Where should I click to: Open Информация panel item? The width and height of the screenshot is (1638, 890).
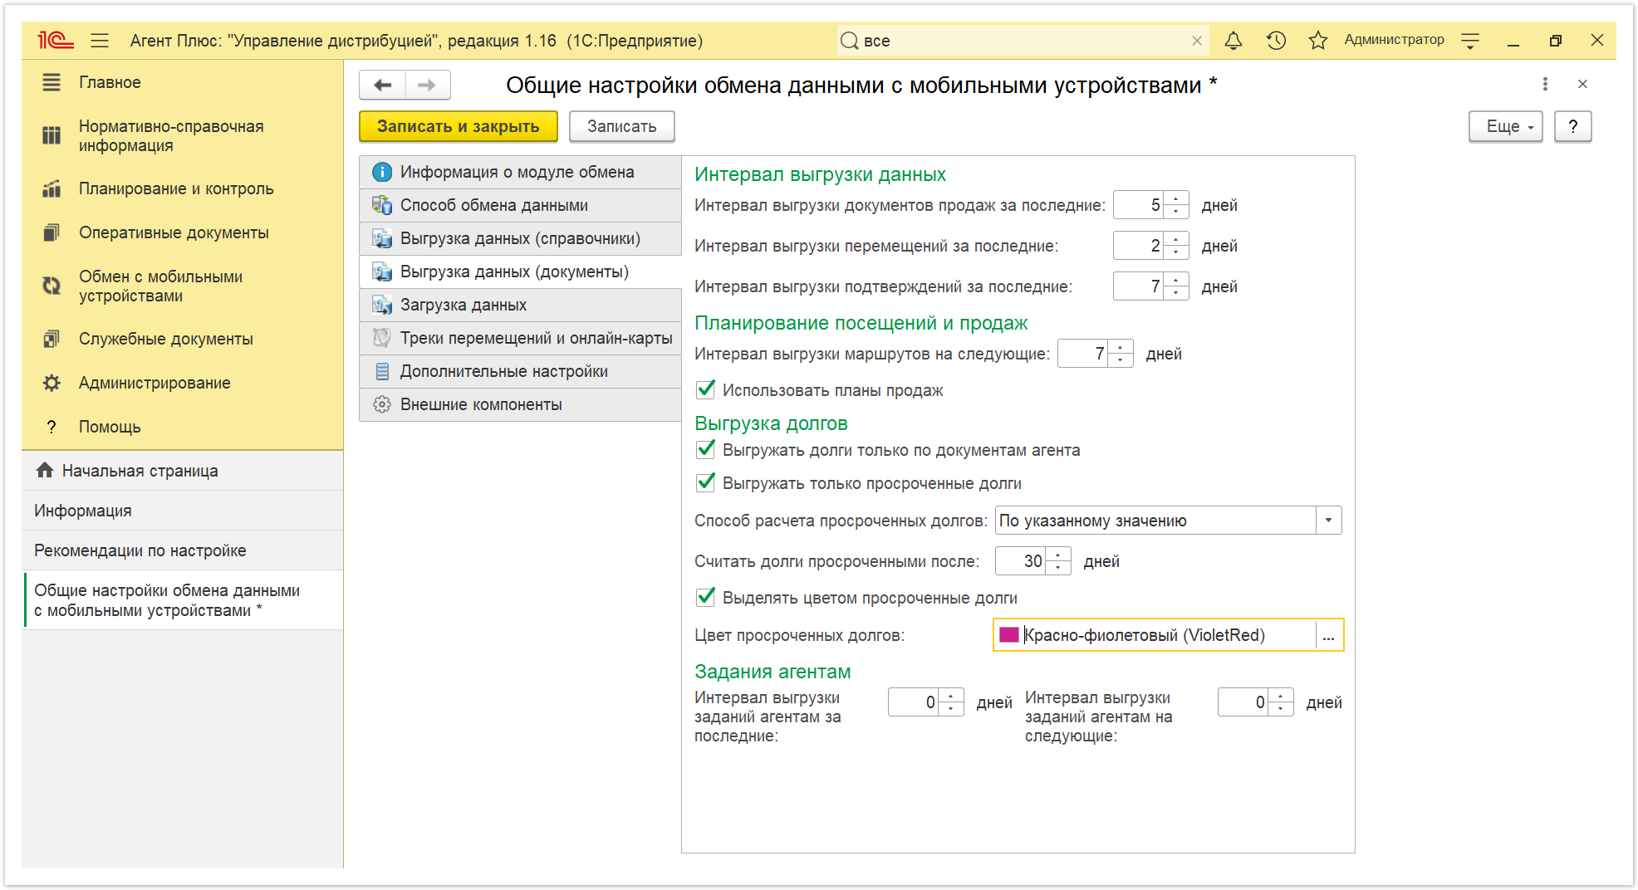183,511
